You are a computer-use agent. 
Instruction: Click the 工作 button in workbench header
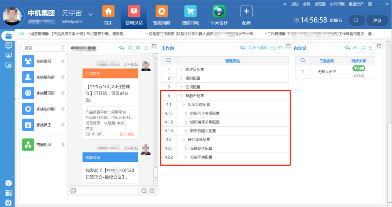click(277, 48)
